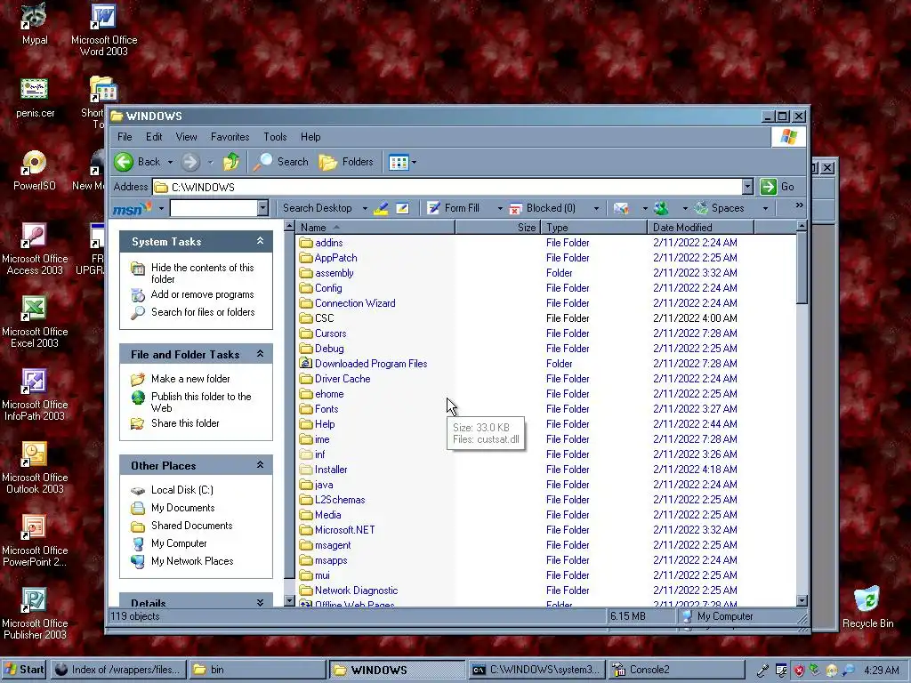Open the Mypal desktop icon
This screenshot has width=911, height=683.
[35, 24]
